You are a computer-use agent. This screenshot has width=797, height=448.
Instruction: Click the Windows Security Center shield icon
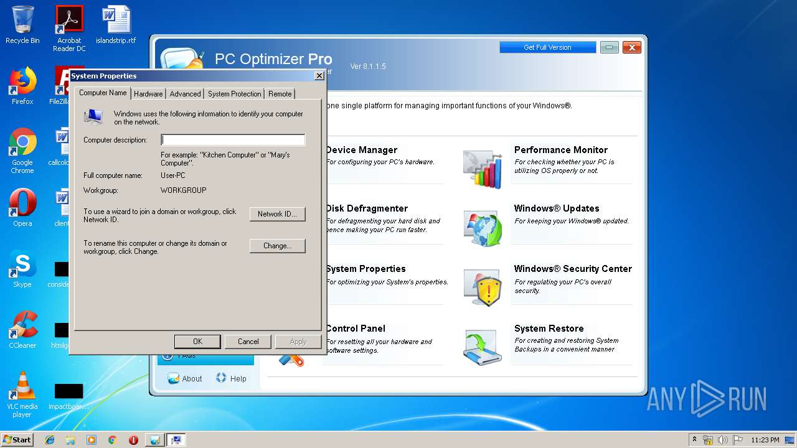[x=483, y=287]
